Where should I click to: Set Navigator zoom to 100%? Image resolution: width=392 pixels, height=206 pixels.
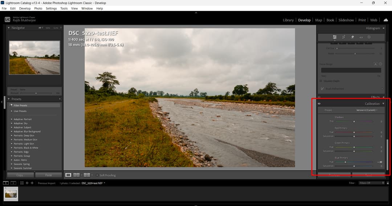(48, 28)
